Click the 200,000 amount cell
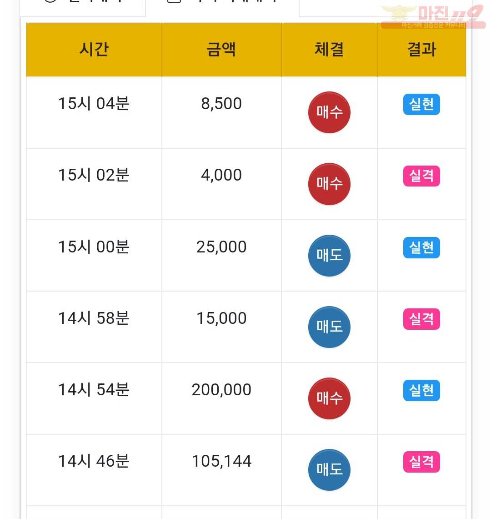This screenshot has height=519, width=491. pyautogui.click(x=221, y=390)
